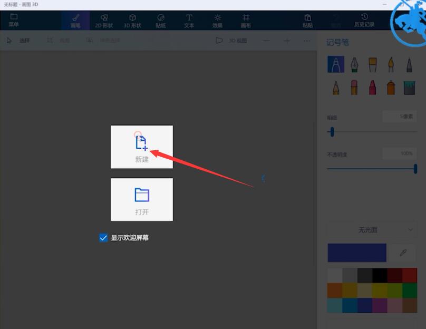Expand the more options ellipsis menu
Screen dimensions: 426x329
tap(307, 40)
